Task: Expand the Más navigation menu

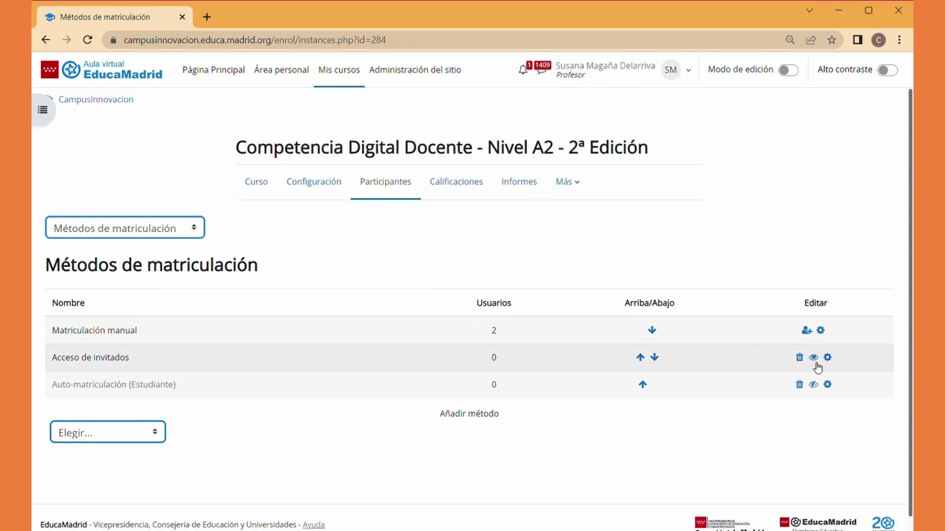Action: pyautogui.click(x=567, y=182)
